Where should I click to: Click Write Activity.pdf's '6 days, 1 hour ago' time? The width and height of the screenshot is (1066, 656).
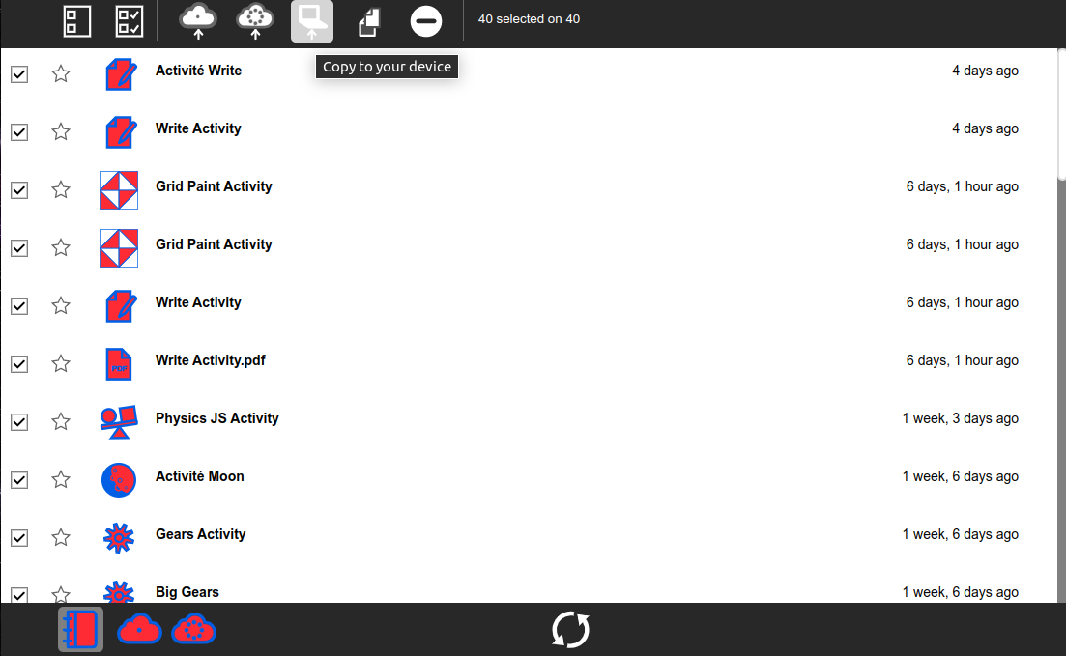click(962, 360)
